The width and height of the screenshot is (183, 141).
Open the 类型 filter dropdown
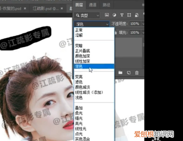(x=87, y=15)
